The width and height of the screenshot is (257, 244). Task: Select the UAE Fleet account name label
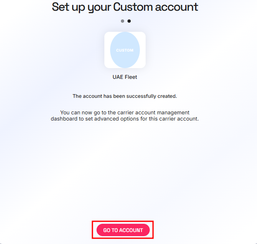tap(125, 77)
